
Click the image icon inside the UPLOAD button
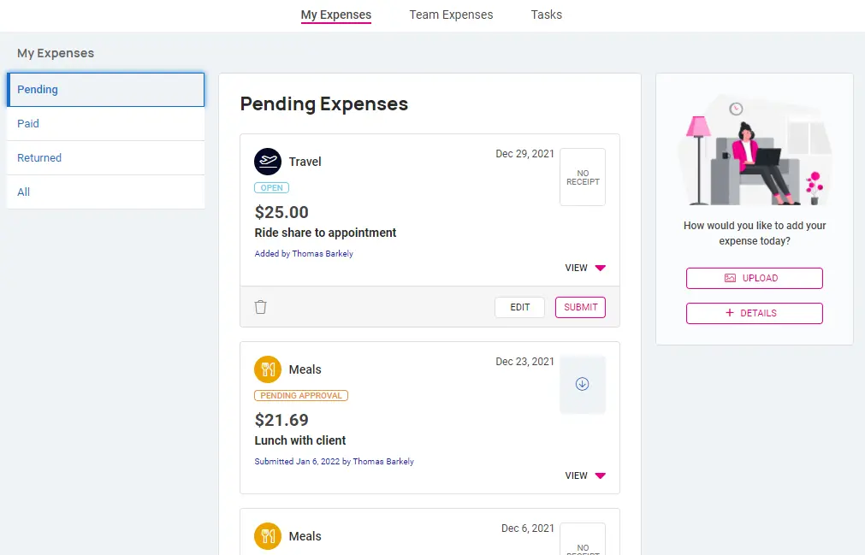point(729,277)
